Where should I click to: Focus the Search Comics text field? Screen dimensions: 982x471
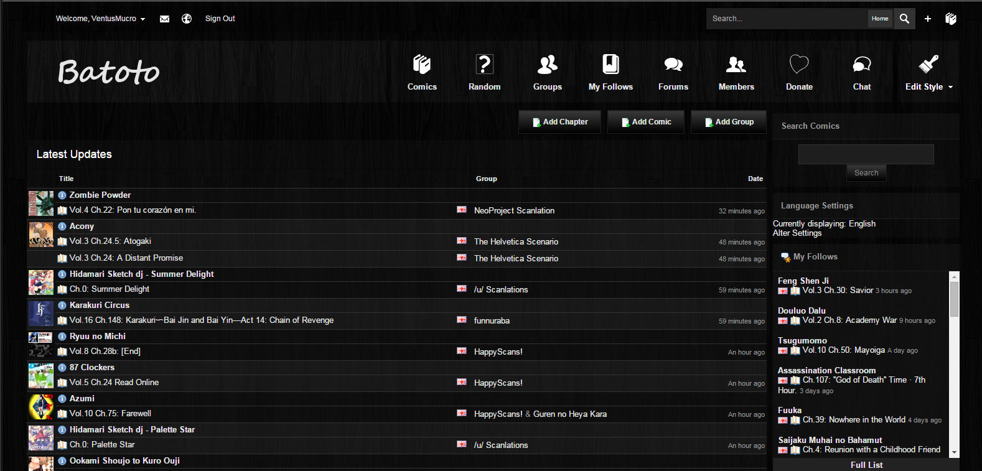pyautogui.click(x=866, y=154)
